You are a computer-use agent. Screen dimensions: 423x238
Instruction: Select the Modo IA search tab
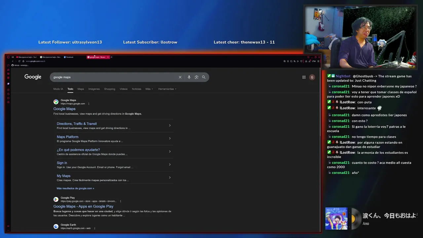(58, 89)
